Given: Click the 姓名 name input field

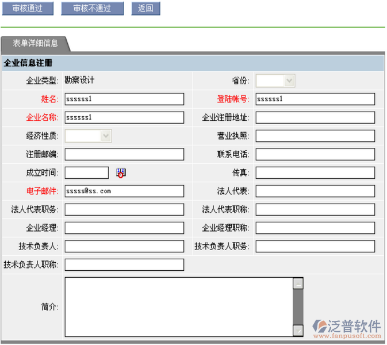Looking at the screenshot, I should (x=124, y=99).
